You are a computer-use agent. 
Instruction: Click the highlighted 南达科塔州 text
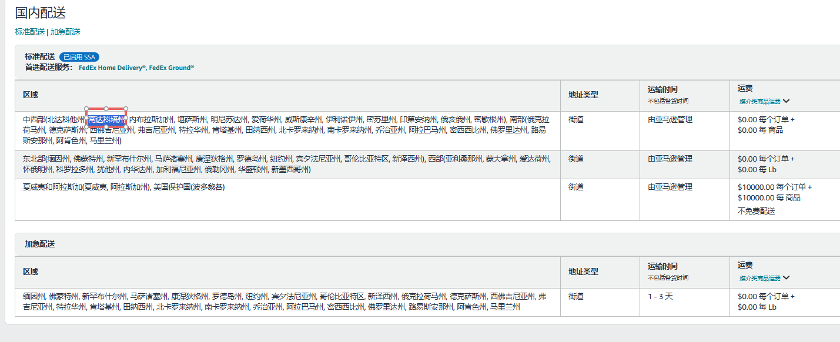(x=106, y=119)
